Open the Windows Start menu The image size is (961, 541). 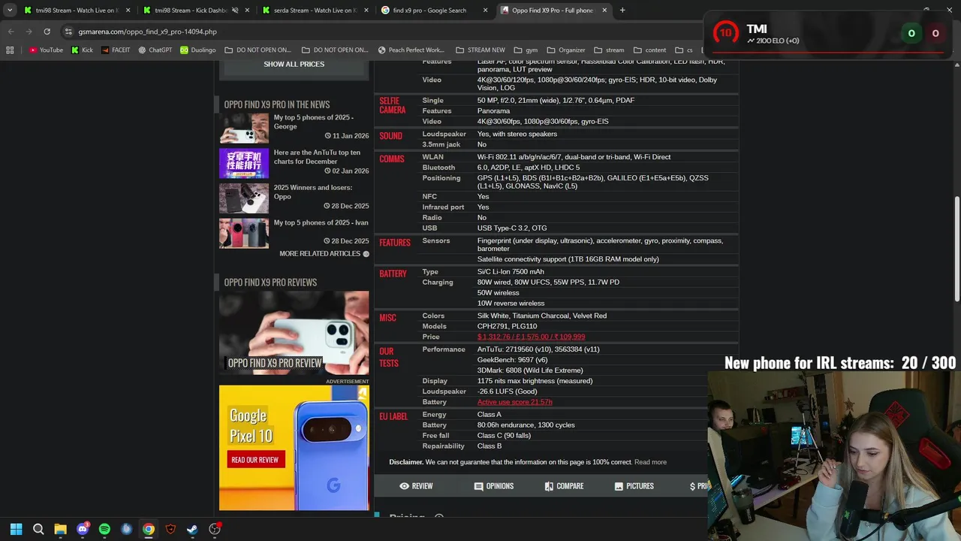pyautogui.click(x=16, y=529)
